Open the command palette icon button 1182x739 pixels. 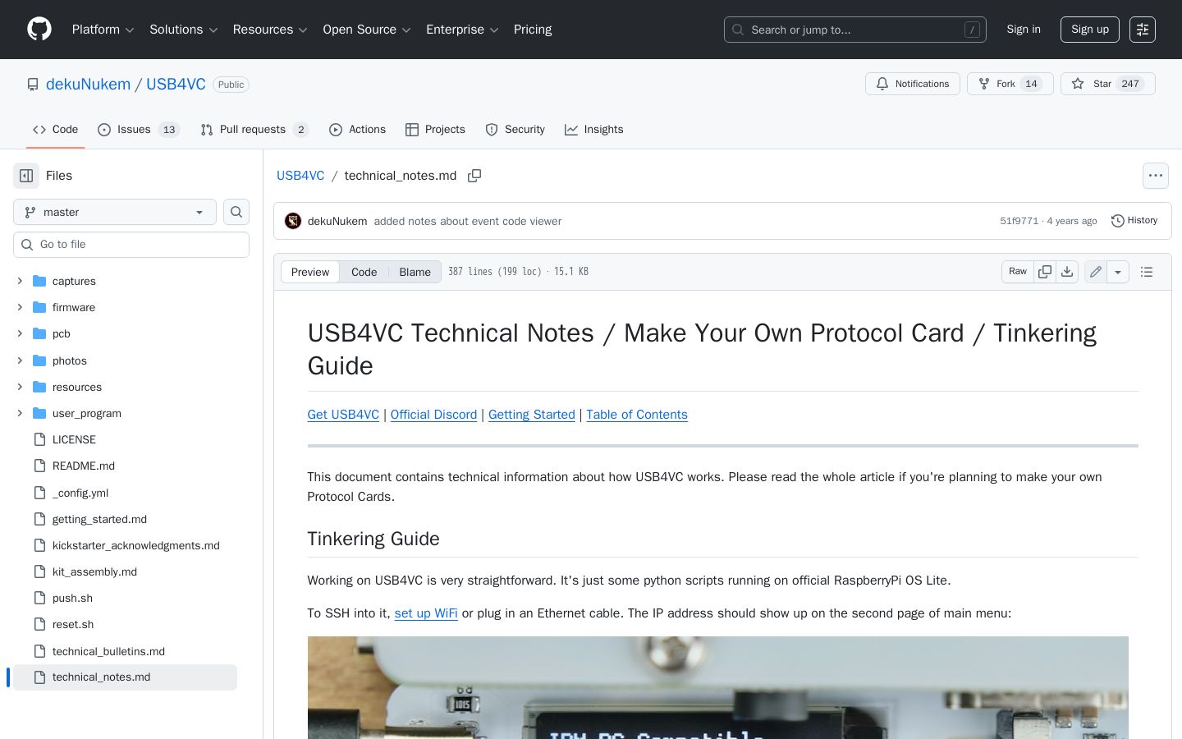[1143, 30]
